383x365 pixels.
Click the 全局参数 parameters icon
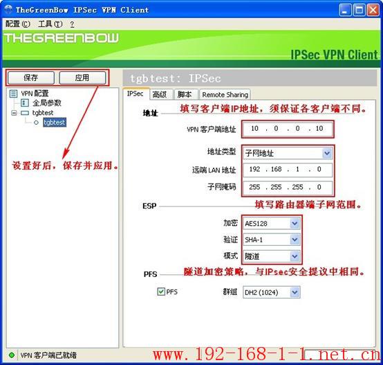point(24,103)
